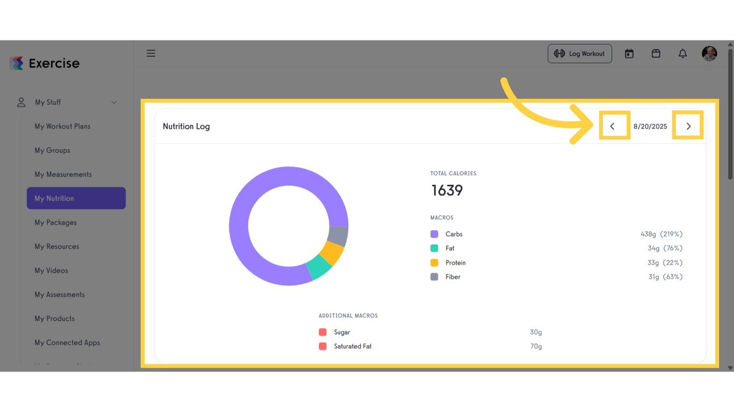Screen dimensions: 734x412
Task: Collapse the My Stuff section
Action: [x=113, y=102]
